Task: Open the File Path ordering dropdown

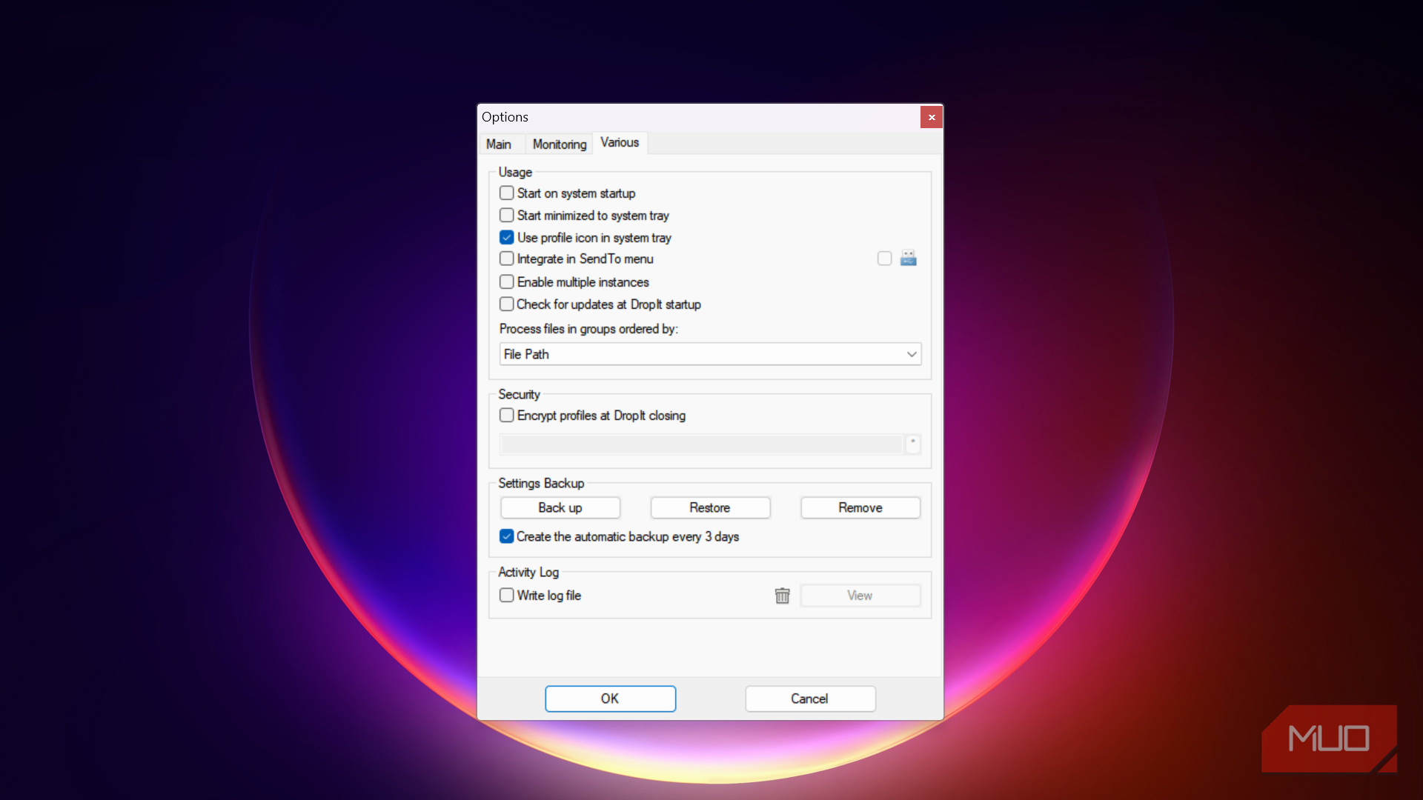Action: tap(710, 354)
